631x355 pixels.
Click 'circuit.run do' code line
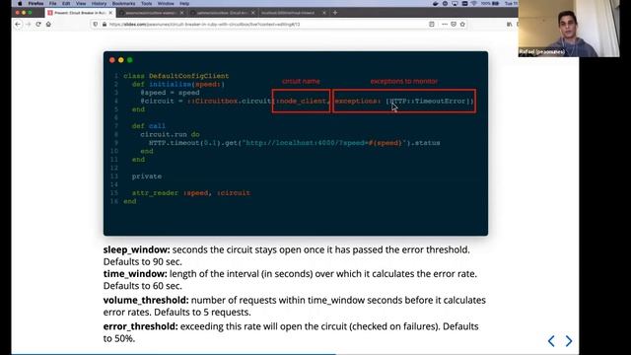(170, 134)
